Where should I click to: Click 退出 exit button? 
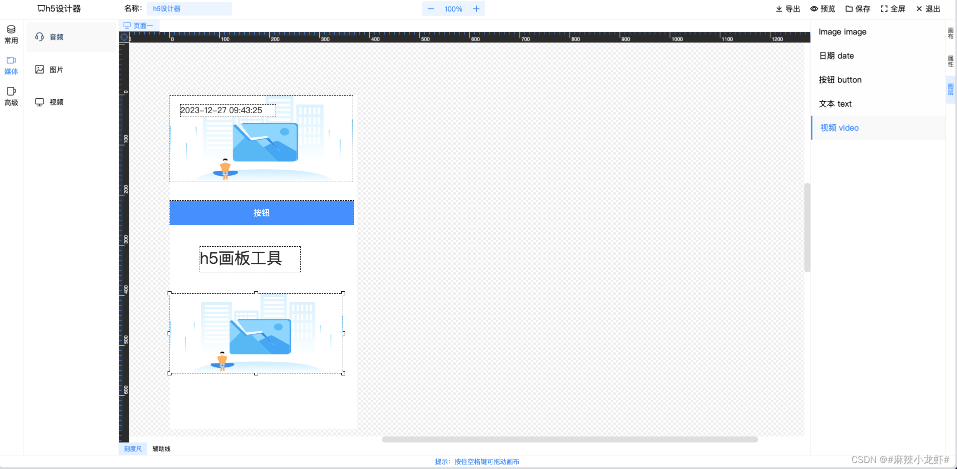928,9
